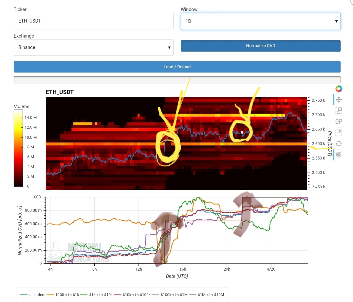
Task: Click the '2.700 k' price axis label
Action: point(318,115)
